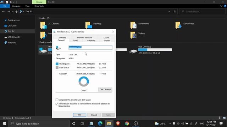Switch to File Explorer on taskbar
227x127 pixels.
click(x=109, y=123)
